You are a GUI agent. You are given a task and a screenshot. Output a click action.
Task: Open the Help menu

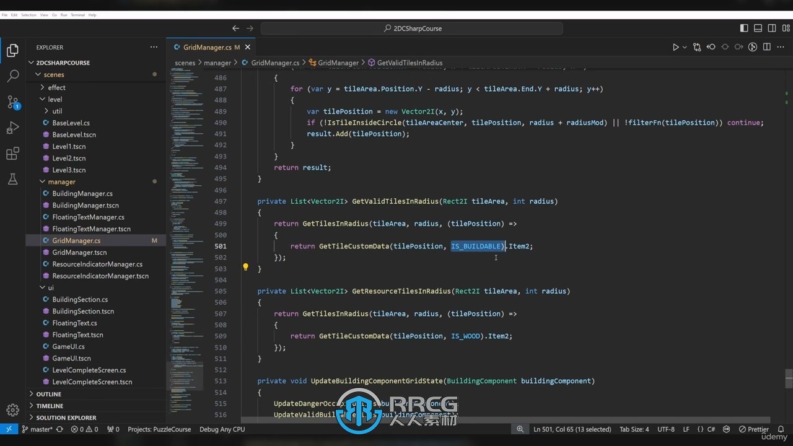click(92, 15)
